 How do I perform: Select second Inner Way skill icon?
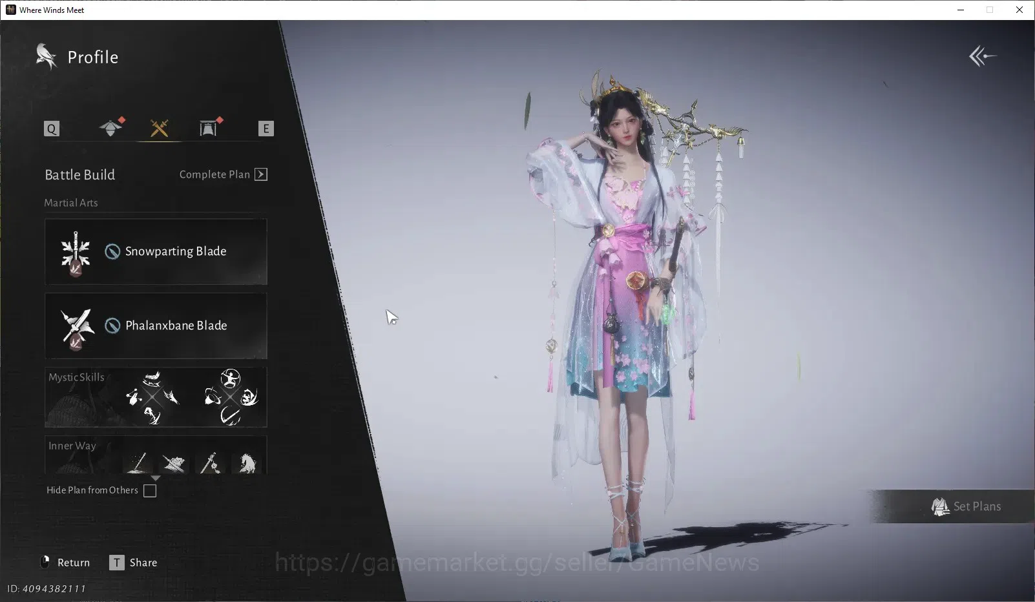(173, 462)
